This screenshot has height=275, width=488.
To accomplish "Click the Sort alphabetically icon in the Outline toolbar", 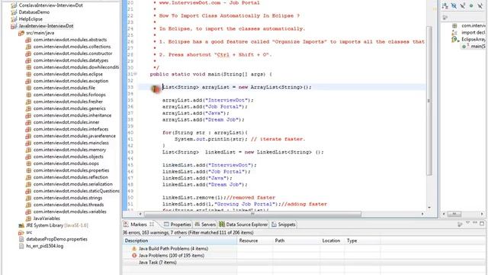I will [445, 6].
